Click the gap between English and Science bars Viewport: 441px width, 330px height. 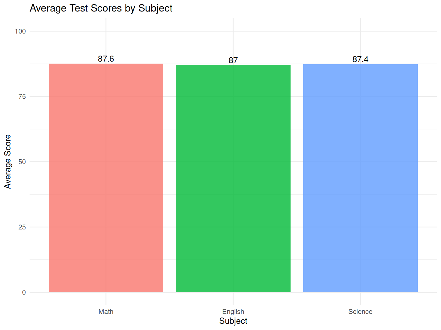297,178
